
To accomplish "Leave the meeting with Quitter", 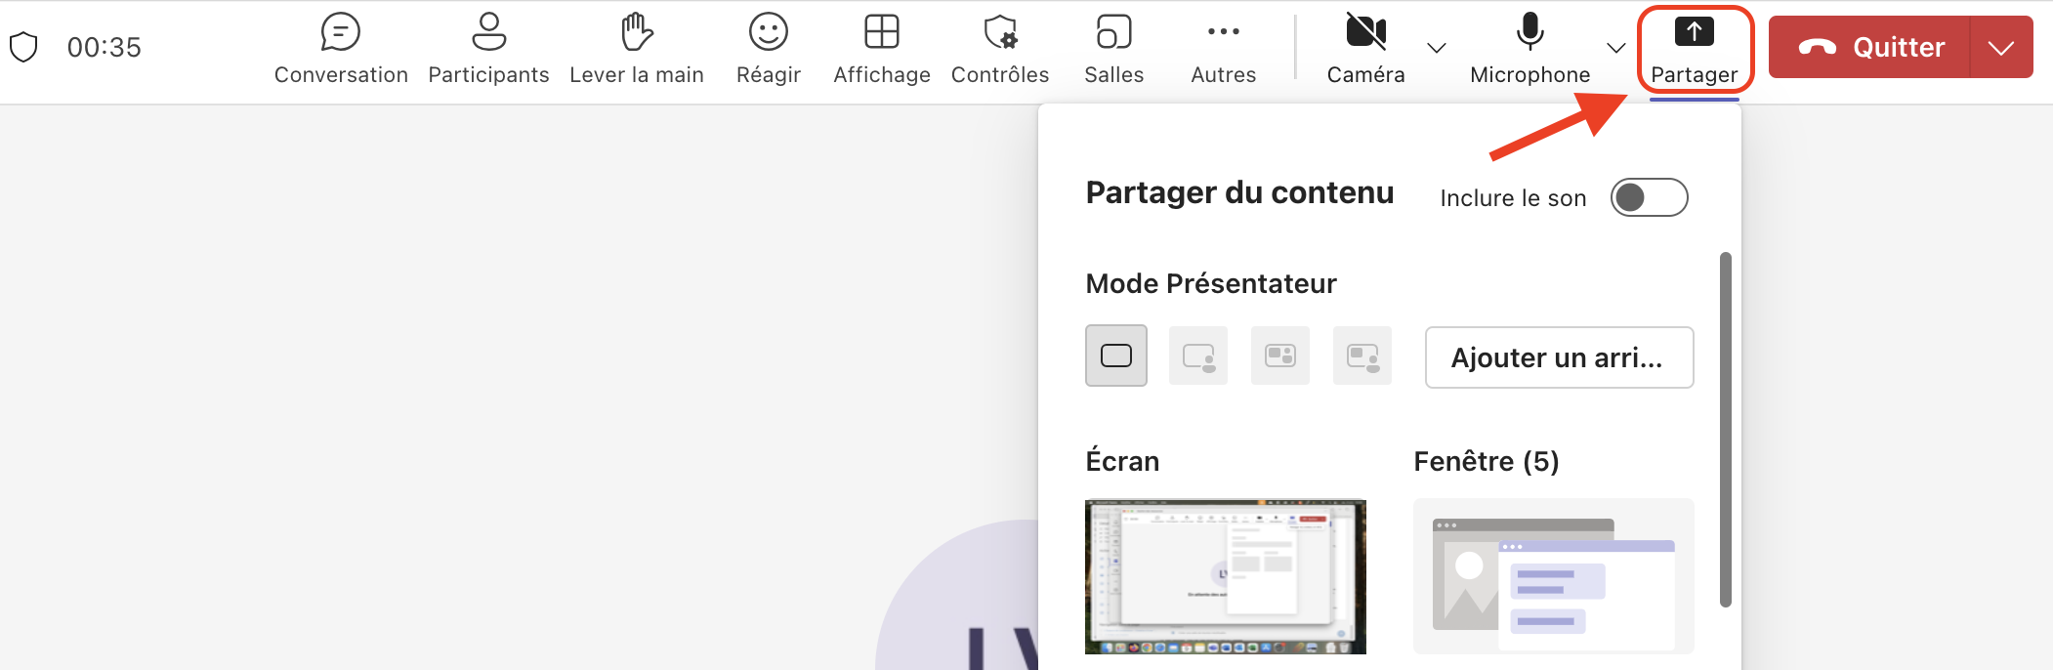I will [x=1870, y=48].
